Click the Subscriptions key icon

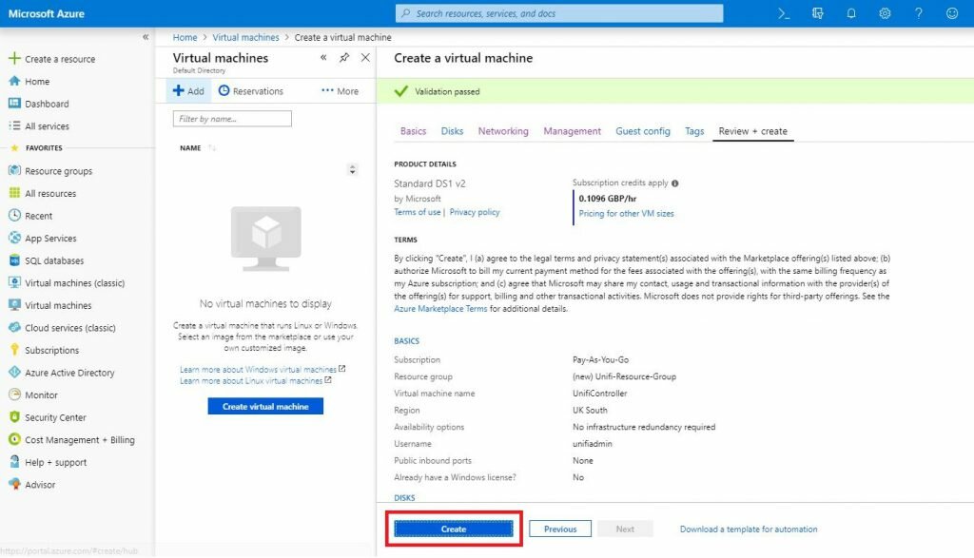14,350
